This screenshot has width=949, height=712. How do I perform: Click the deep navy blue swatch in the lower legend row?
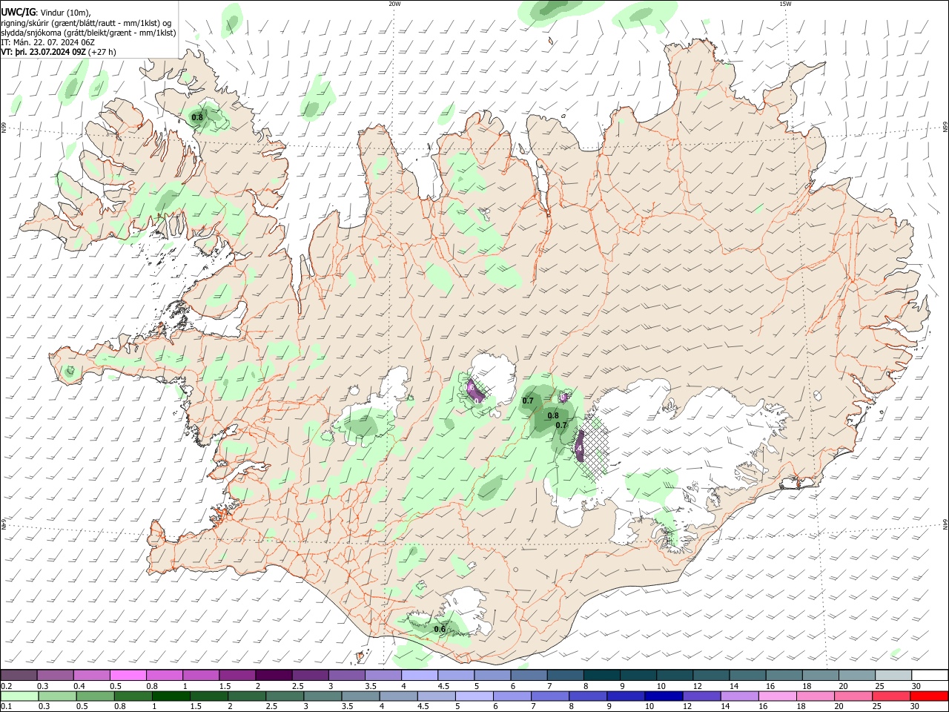pyautogui.click(x=663, y=696)
